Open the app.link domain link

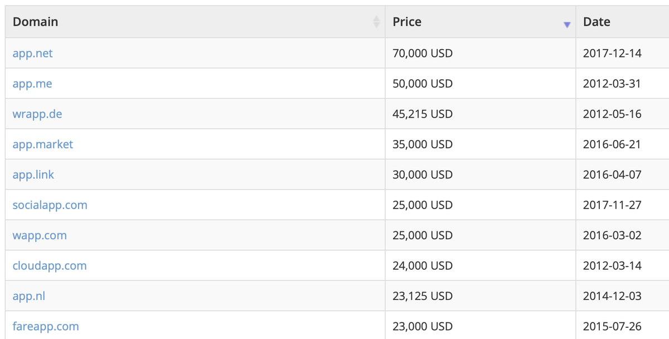point(33,175)
